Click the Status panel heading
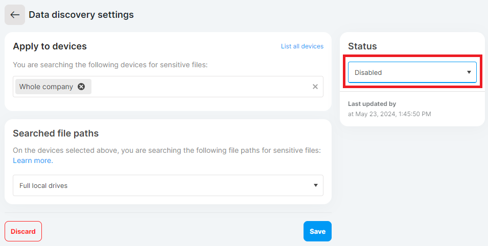 [362, 46]
